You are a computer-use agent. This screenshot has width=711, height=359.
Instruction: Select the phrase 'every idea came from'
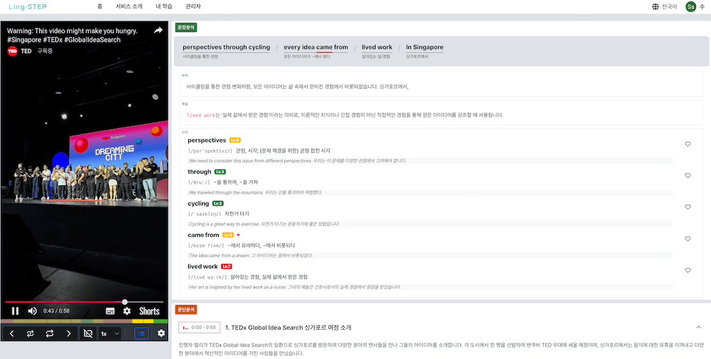[x=316, y=48]
